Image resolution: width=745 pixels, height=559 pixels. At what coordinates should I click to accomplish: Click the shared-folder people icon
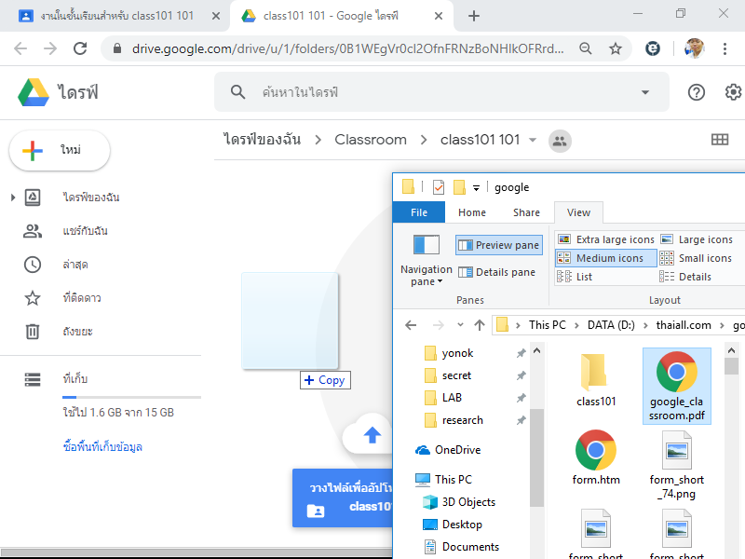tap(560, 142)
